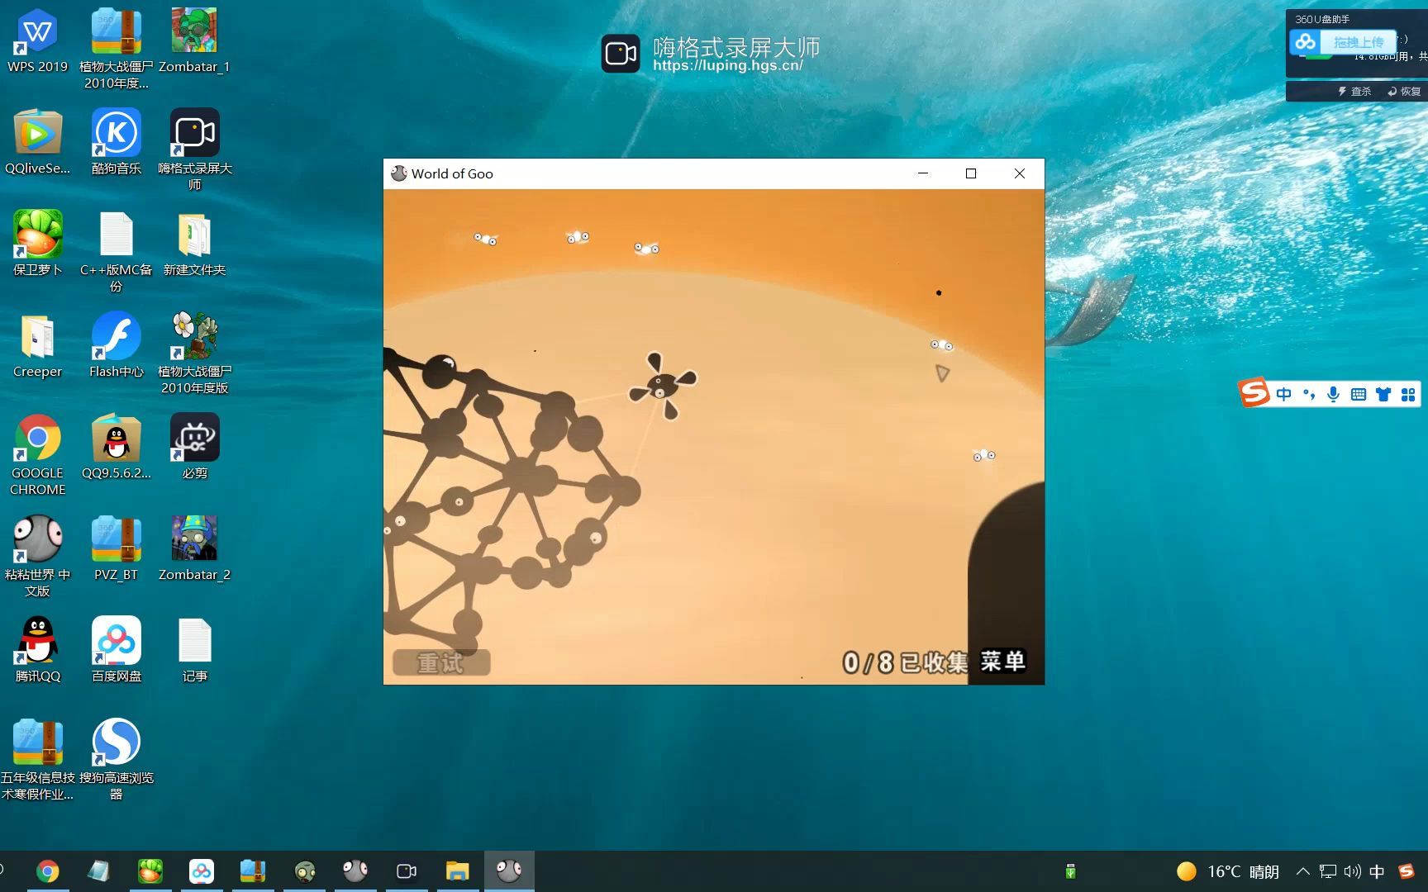
Task: Toggle taskbar 中 input language indicator
Action: coord(1377,871)
